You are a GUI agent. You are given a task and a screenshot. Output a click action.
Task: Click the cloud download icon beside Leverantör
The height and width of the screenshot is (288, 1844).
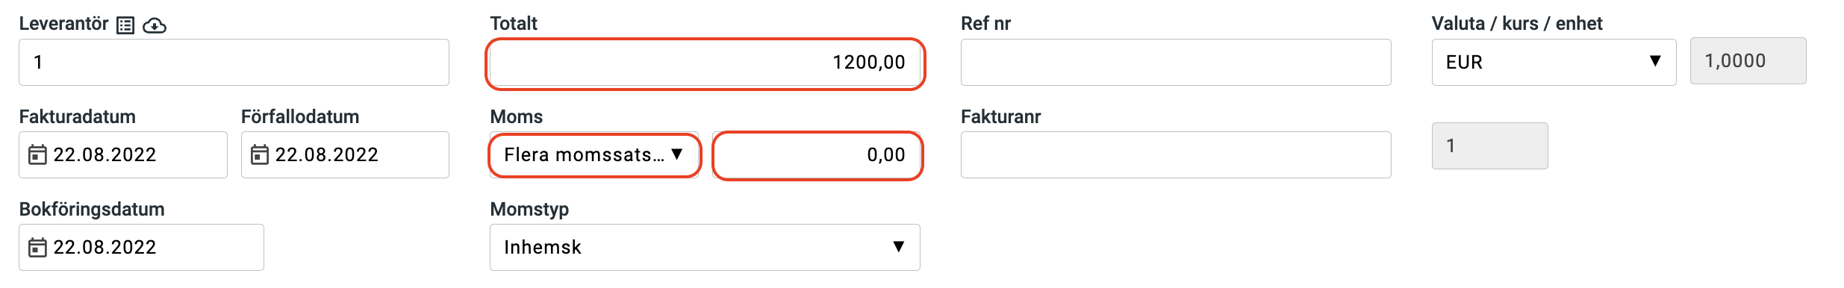pyautogui.click(x=155, y=25)
